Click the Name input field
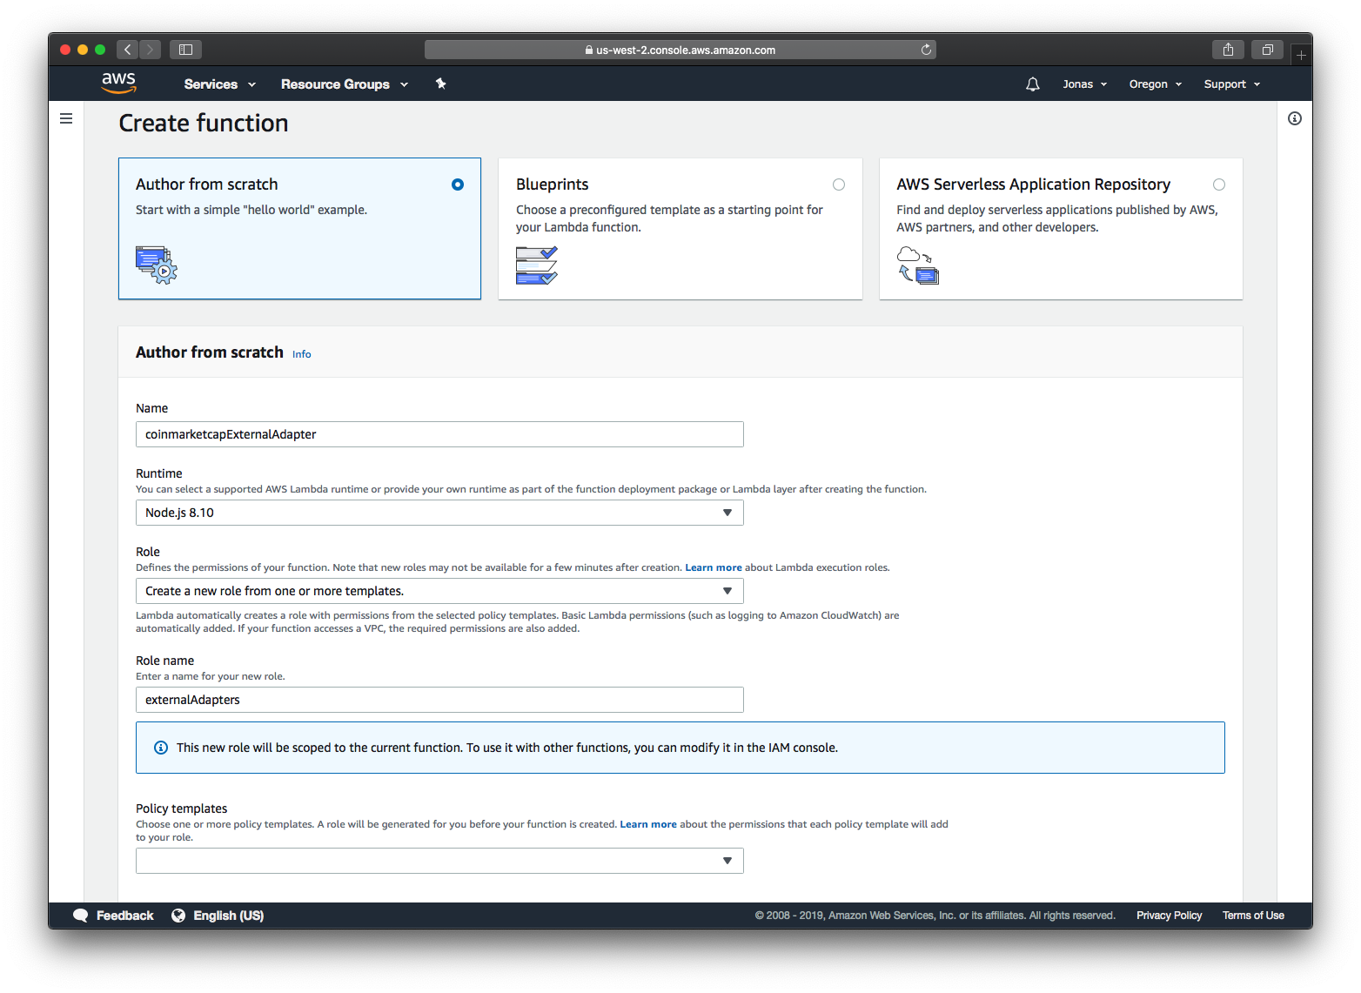This screenshot has height=993, width=1361. pos(439,434)
